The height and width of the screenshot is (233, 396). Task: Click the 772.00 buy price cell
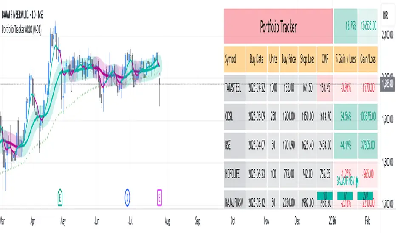coord(289,174)
